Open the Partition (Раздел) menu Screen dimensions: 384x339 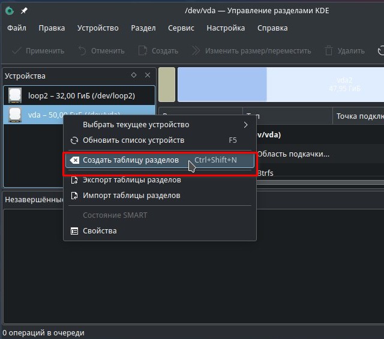pos(143,28)
